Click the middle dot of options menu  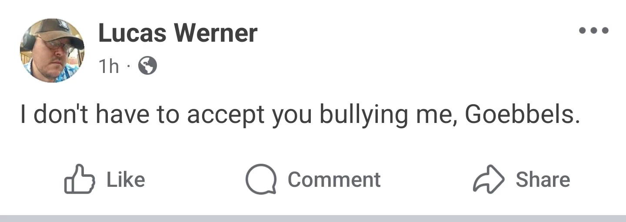click(x=594, y=31)
